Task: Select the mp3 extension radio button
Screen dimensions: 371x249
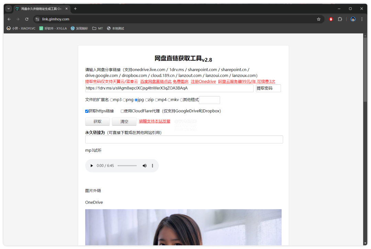Action: [x=111, y=100]
